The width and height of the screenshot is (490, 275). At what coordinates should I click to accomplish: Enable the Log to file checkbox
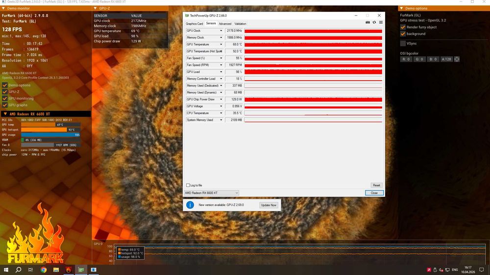click(188, 185)
